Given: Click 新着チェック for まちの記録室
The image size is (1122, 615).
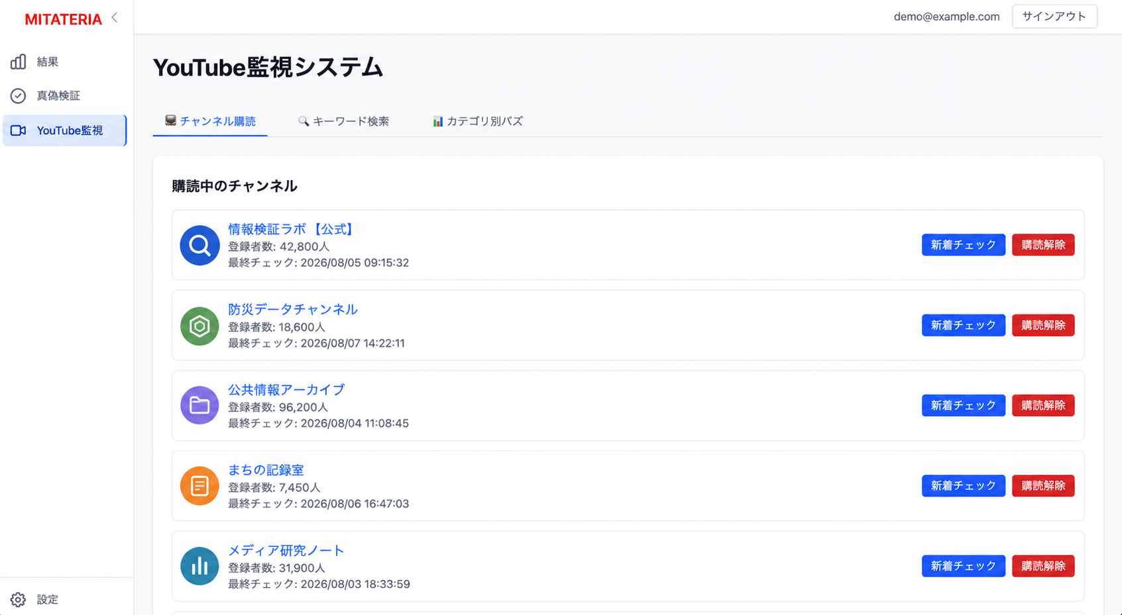Looking at the screenshot, I should coord(964,486).
